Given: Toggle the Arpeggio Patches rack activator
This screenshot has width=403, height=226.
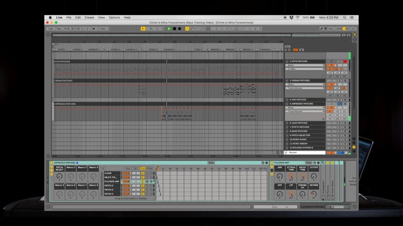Looking at the screenshot, I should coord(52,163).
